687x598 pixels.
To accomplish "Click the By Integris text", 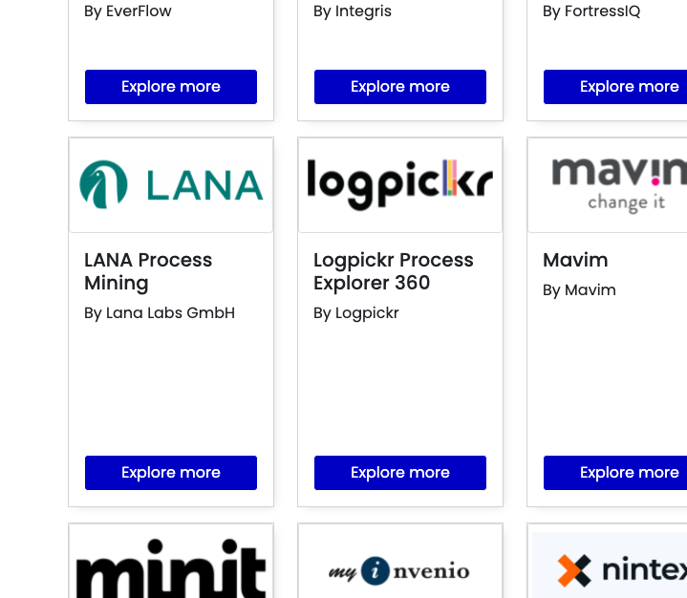I will point(353,11).
